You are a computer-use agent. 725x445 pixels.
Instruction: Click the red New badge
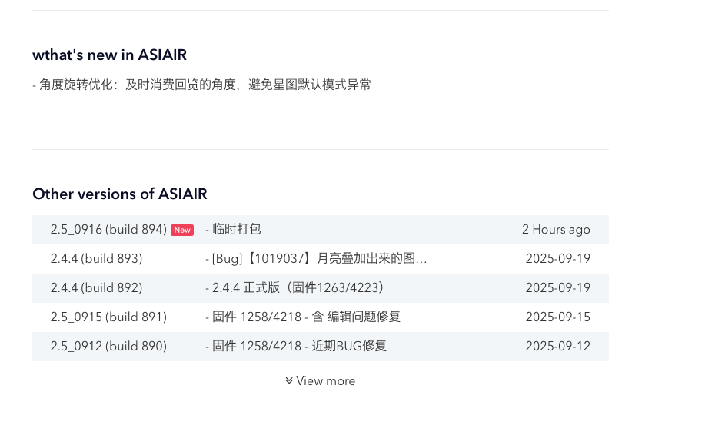[182, 230]
